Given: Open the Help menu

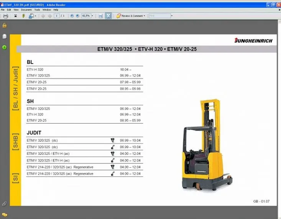Looking at the screenshot, I should (x=56, y=10).
